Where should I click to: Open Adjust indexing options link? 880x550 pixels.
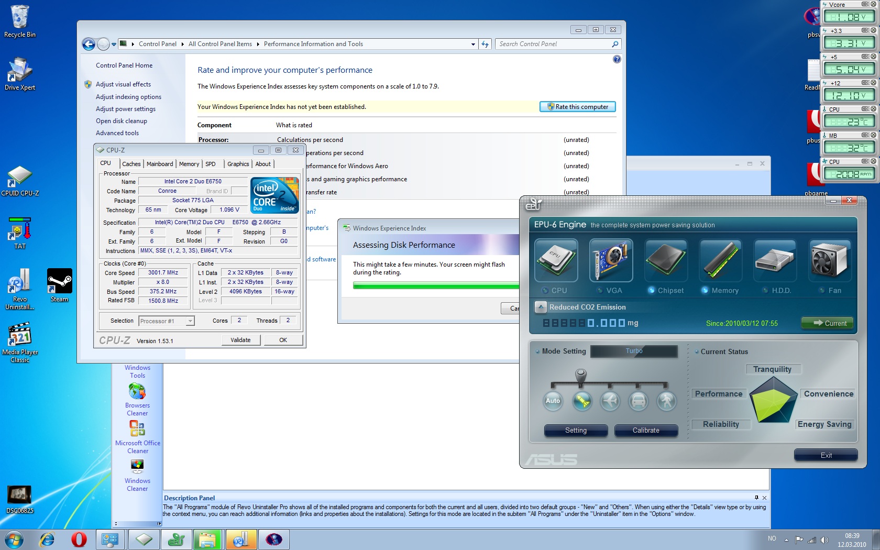(128, 97)
